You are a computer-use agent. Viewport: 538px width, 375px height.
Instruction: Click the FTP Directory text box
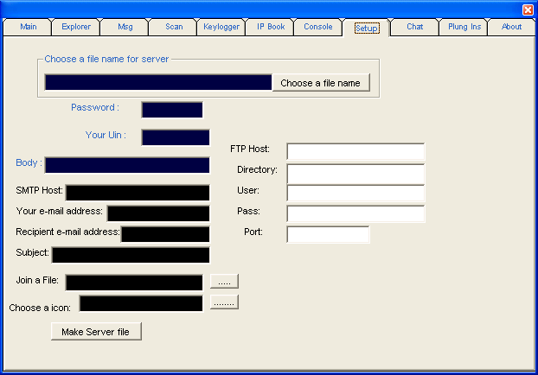(x=355, y=173)
